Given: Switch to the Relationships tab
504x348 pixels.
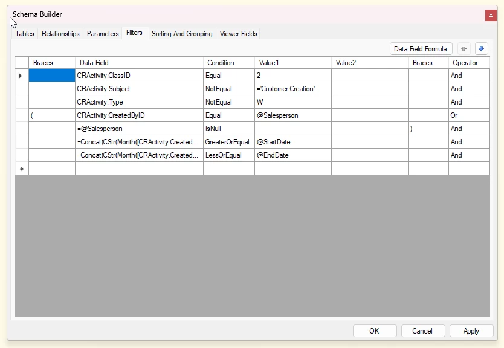Looking at the screenshot, I should (x=60, y=34).
